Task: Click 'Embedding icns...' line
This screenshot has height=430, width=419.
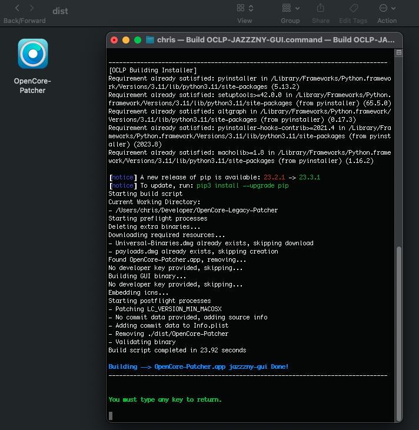Action: tap(138, 292)
